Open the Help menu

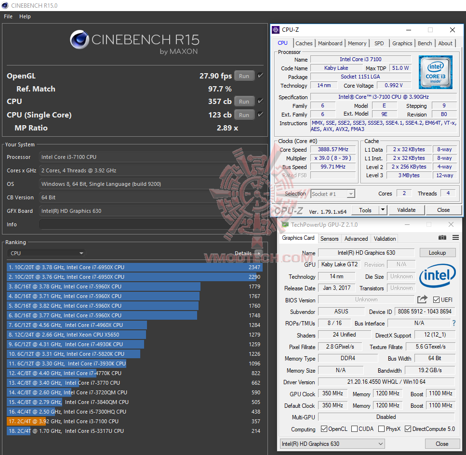(x=25, y=17)
